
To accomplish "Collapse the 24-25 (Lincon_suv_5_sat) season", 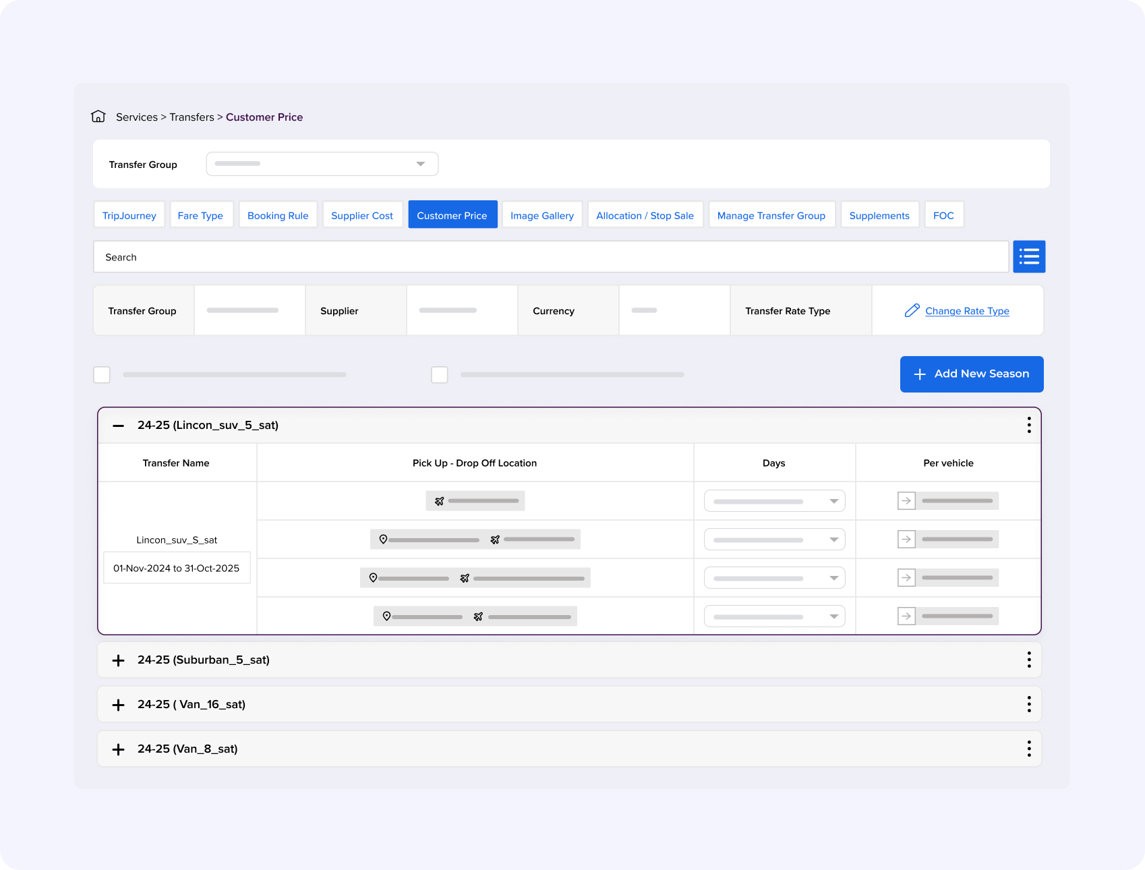I will coord(119,426).
